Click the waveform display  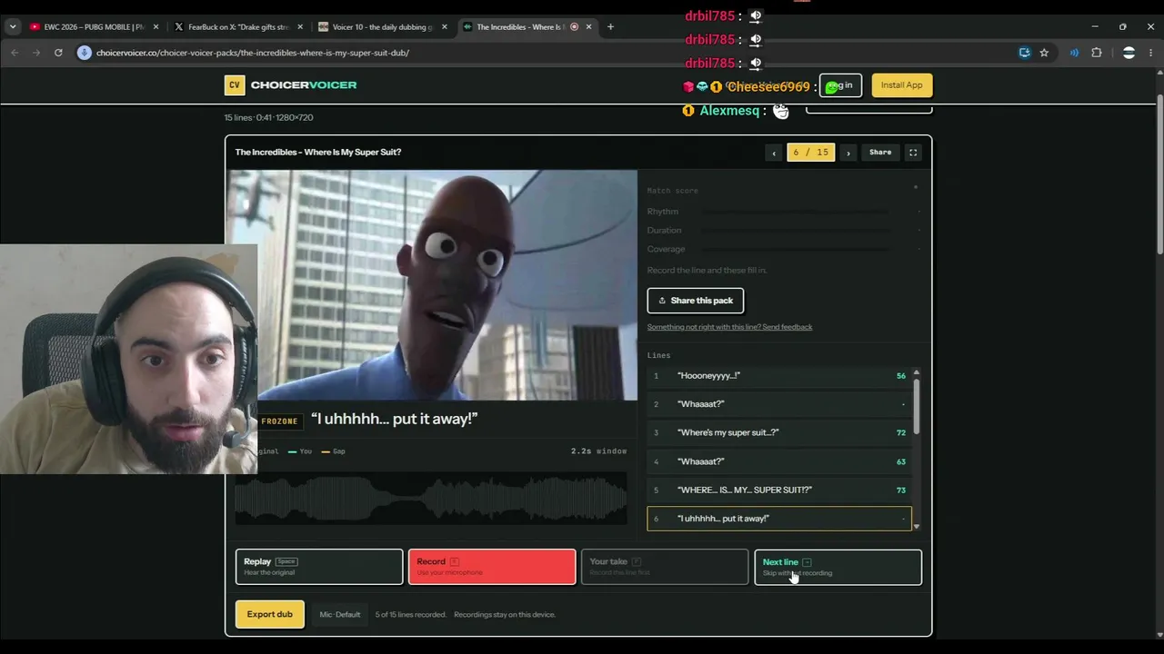point(431,499)
